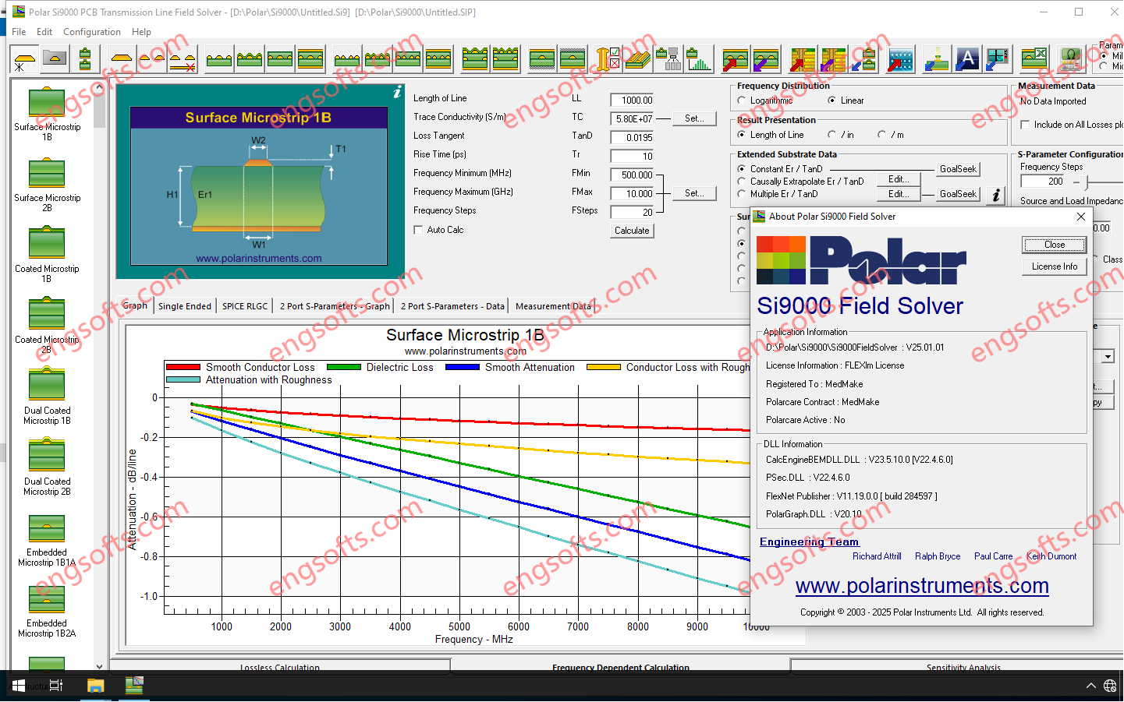Click the blue crosshatch differential toolbar icon
Image resolution: width=1124 pixels, height=702 pixels.
pos(900,58)
